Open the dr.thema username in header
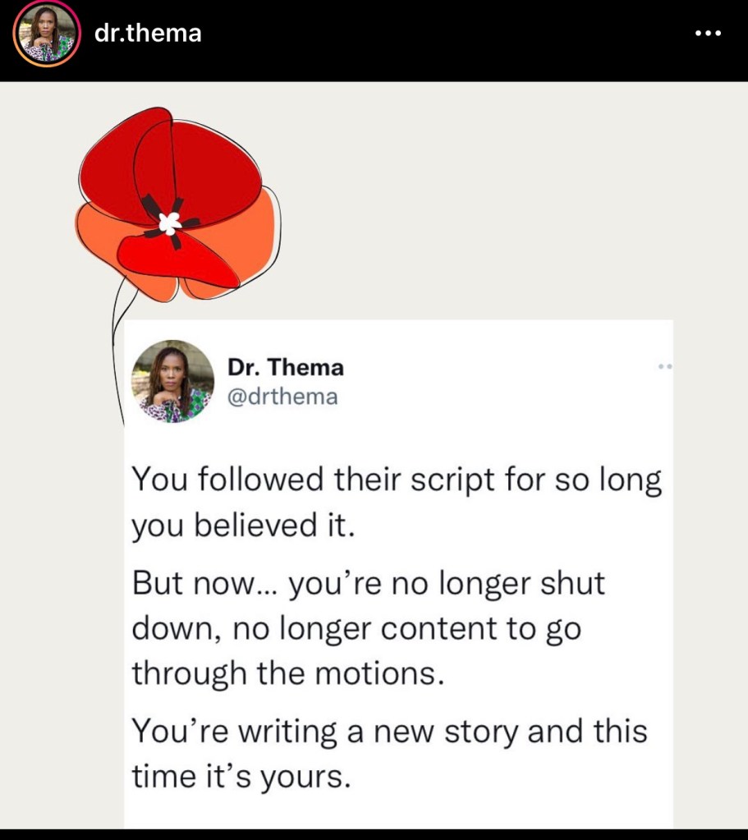Image resolution: width=748 pixels, height=840 pixels. pyautogui.click(x=148, y=34)
